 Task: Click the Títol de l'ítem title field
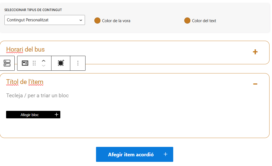(x=25, y=82)
